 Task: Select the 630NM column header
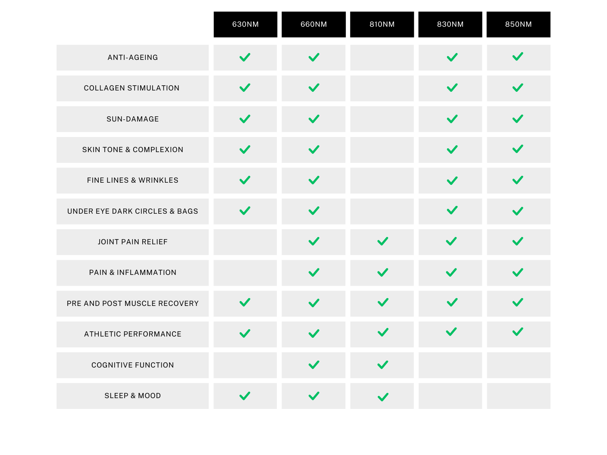click(245, 25)
